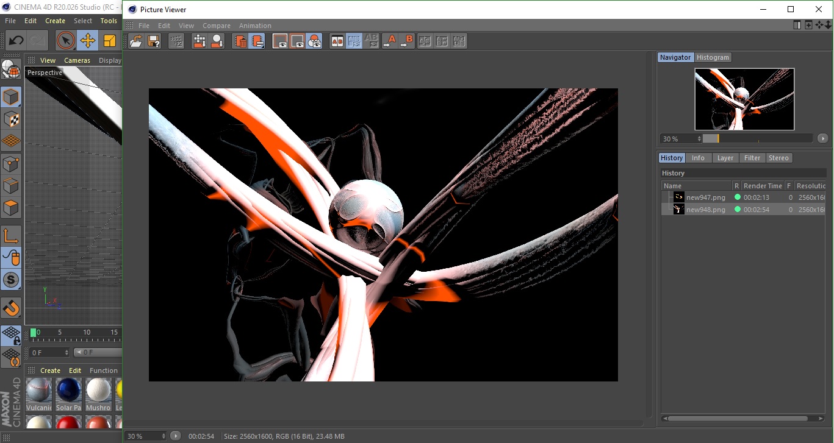Select new947.png in History list
This screenshot has height=443, width=834.
(706, 197)
